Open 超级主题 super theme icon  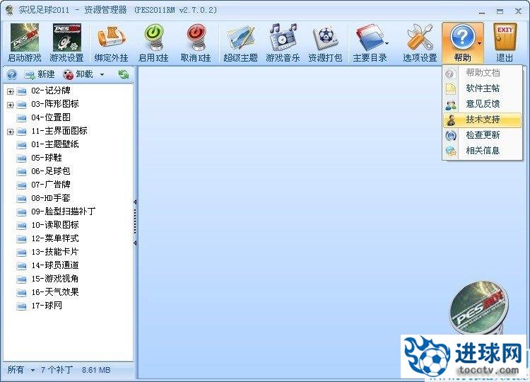pyautogui.click(x=240, y=43)
